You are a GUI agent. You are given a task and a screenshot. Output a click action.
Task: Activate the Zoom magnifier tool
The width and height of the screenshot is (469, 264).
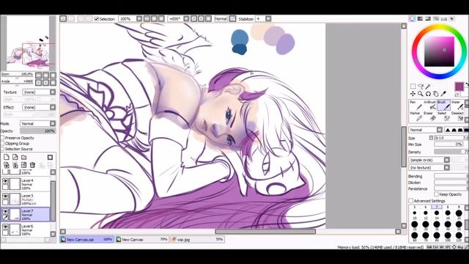pyautogui.click(x=421, y=94)
